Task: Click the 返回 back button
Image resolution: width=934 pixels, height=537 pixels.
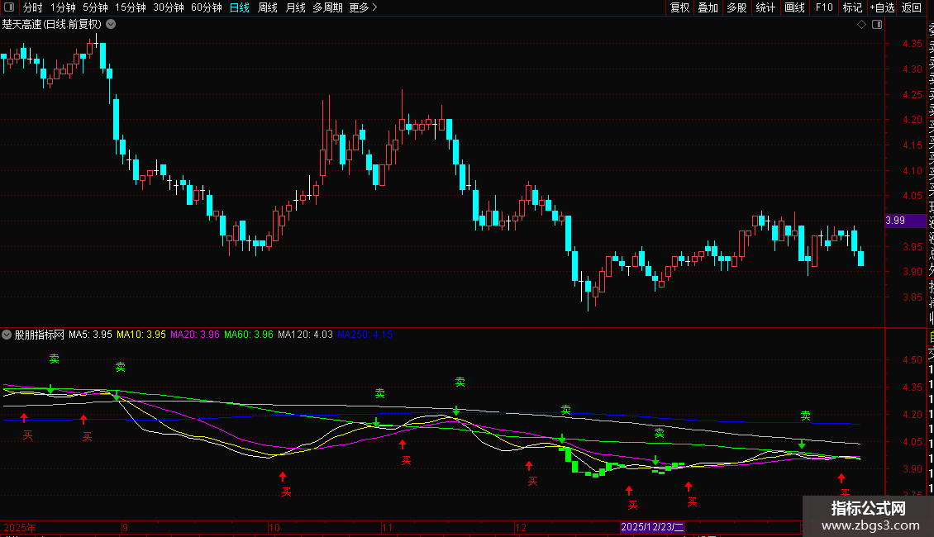Action: coord(912,7)
